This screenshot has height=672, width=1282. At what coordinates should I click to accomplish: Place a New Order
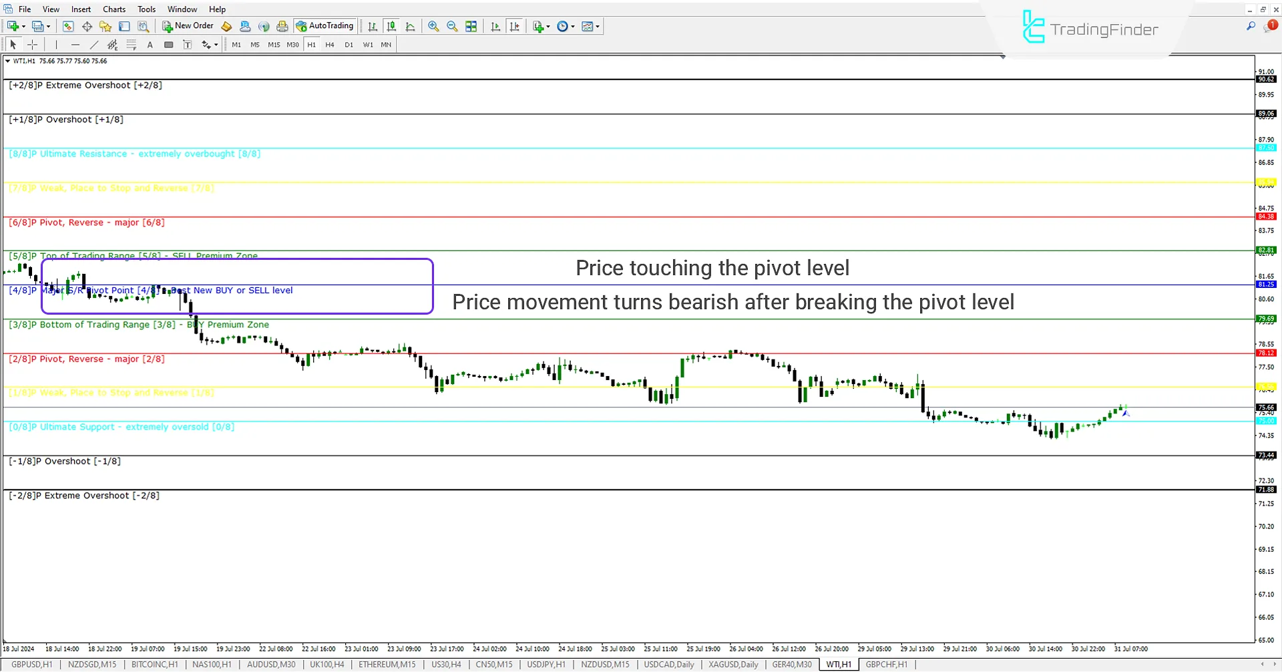click(188, 26)
